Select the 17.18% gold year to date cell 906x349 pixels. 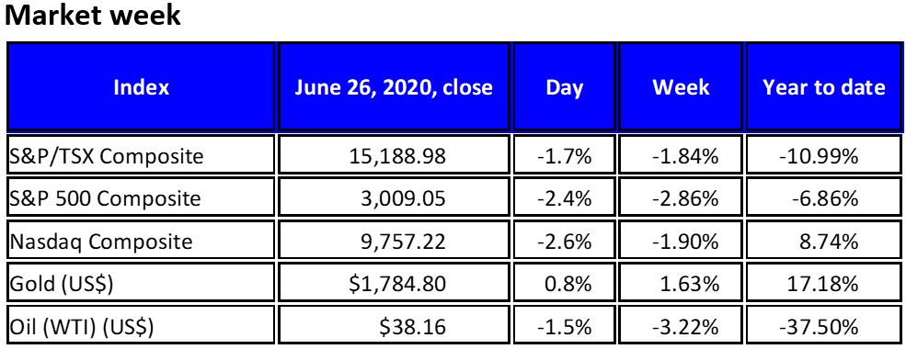(x=824, y=283)
